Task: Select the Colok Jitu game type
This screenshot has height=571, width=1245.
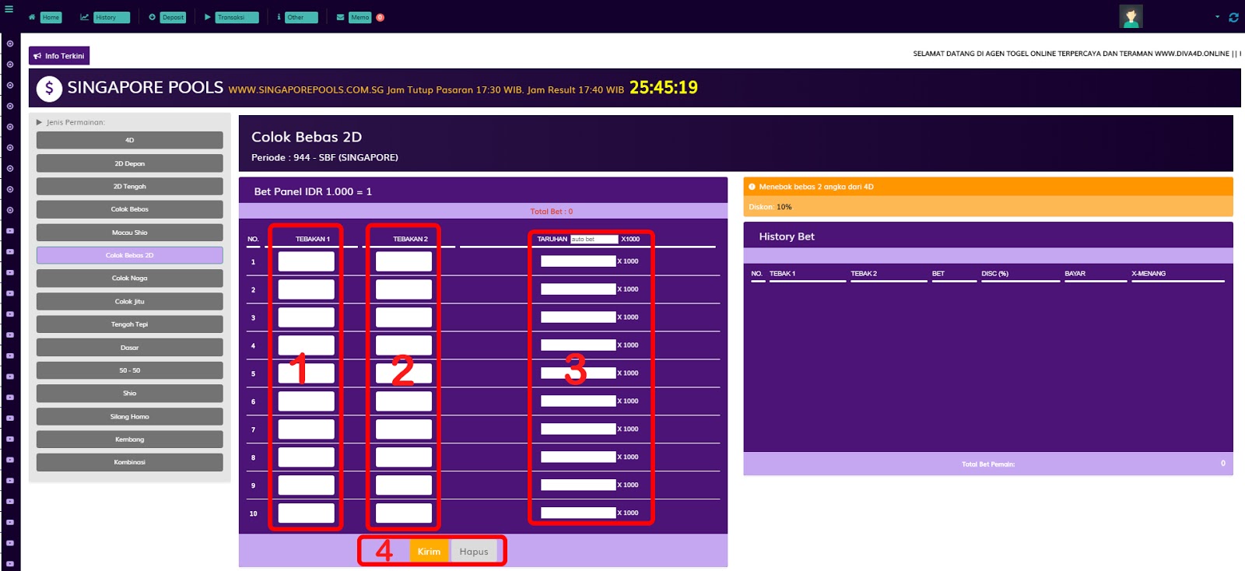Action: tap(129, 301)
